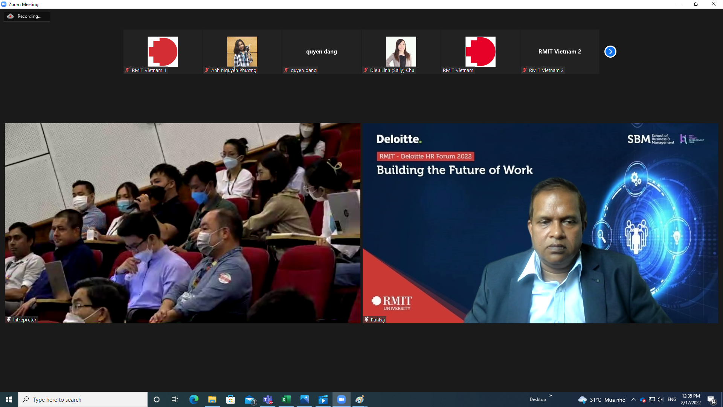Image resolution: width=723 pixels, height=407 pixels.
Task: Click the Recording indicator cloud icon
Action: pyautogui.click(x=11, y=16)
